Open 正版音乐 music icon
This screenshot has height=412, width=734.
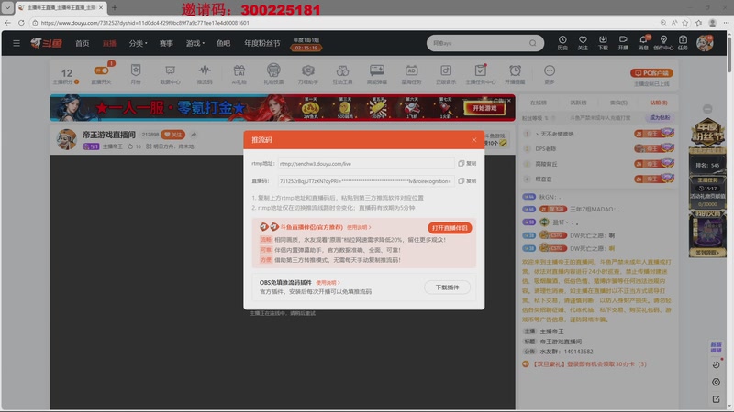446,74
